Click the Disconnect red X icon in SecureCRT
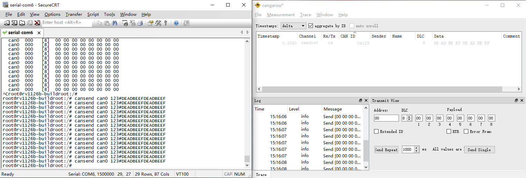Screen dimensions: 526x178 click(x=37, y=23)
